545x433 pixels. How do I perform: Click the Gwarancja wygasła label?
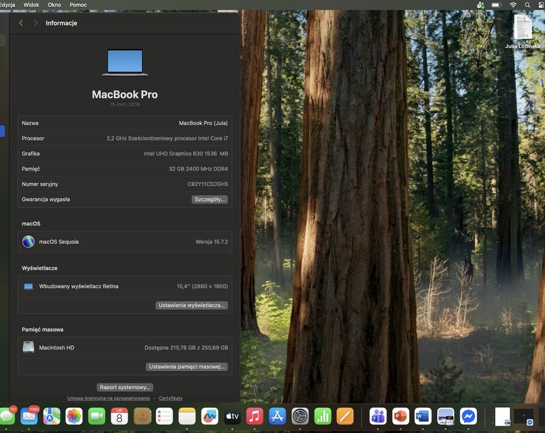(x=46, y=199)
